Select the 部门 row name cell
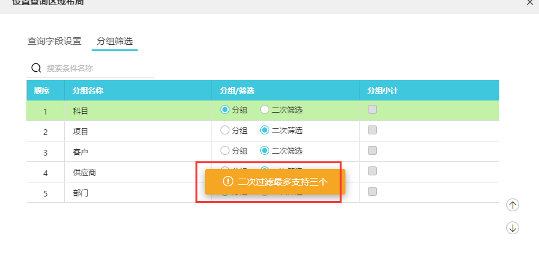Screen dimensions: 539x265 [x=138, y=193]
